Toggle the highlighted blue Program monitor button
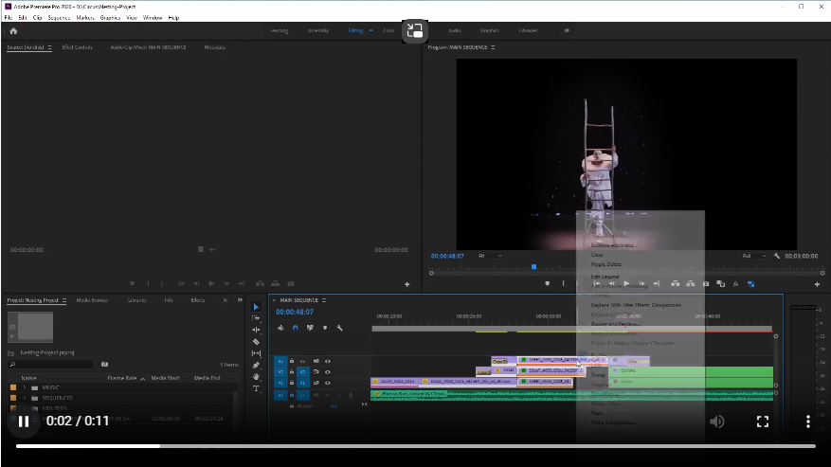Viewport: 831px width, 467px height. coord(751,284)
